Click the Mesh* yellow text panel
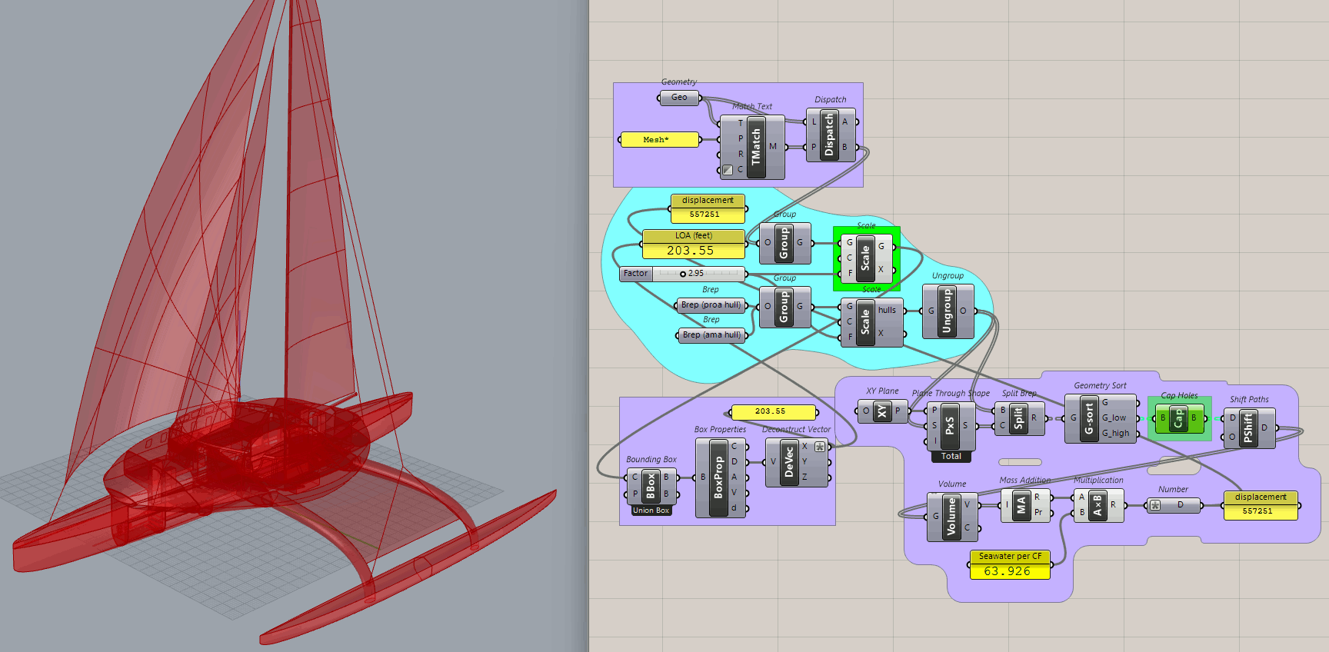1329x652 pixels. pos(659,139)
